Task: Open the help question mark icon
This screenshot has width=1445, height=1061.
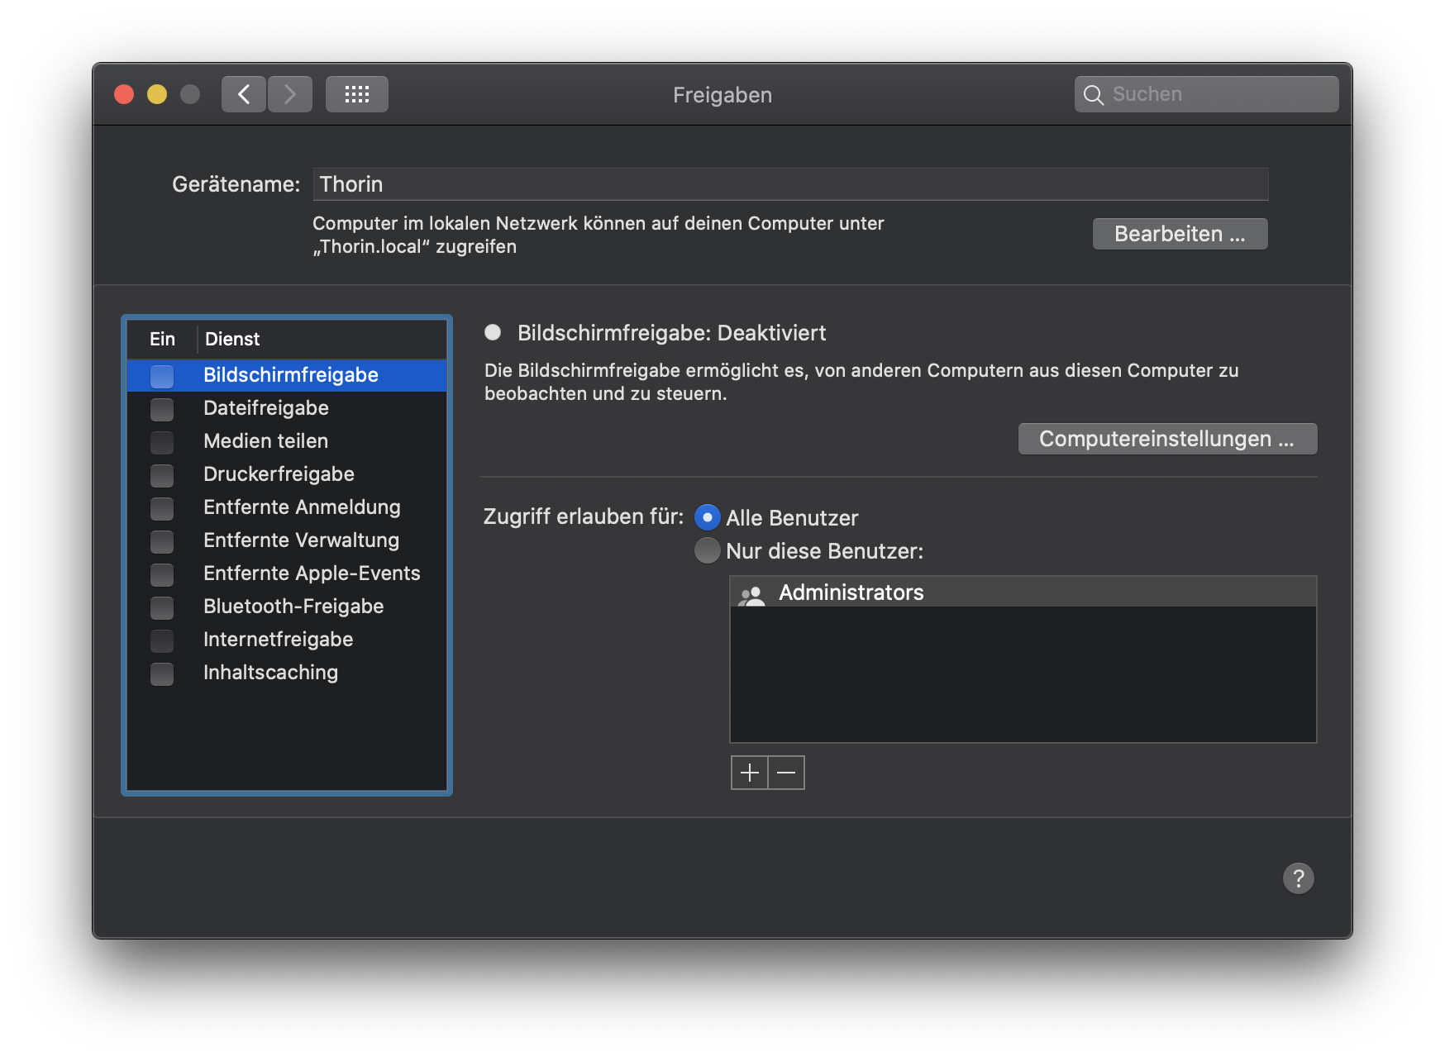Action: coord(1299,878)
